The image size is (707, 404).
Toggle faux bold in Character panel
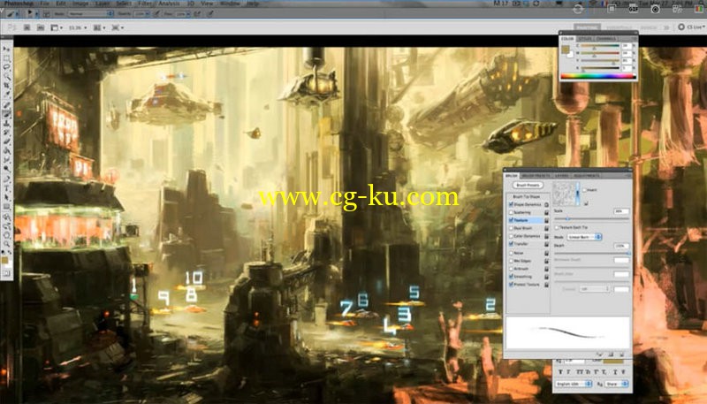tap(560, 372)
